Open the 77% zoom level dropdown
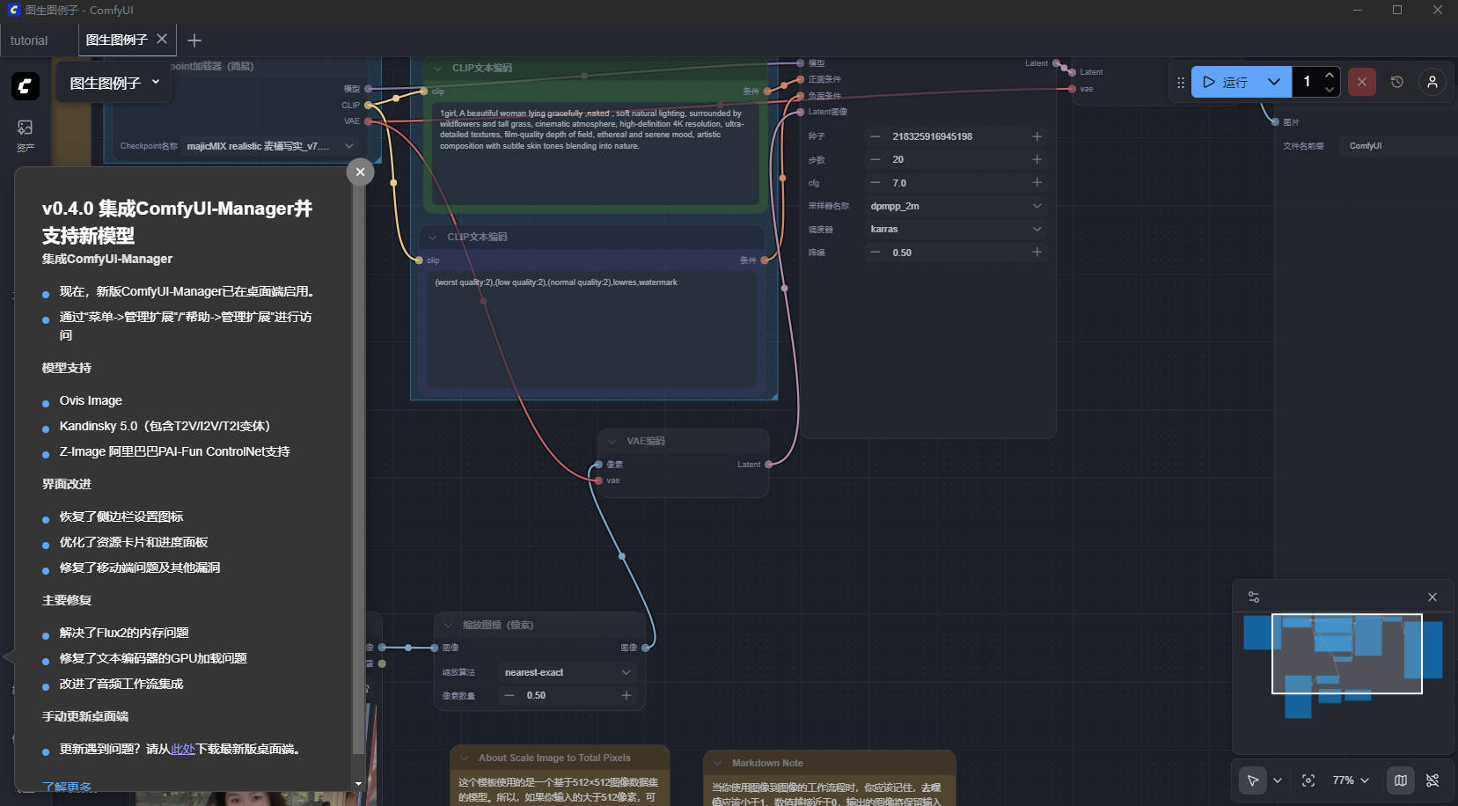Image resolution: width=1458 pixels, height=806 pixels. [x=1351, y=780]
